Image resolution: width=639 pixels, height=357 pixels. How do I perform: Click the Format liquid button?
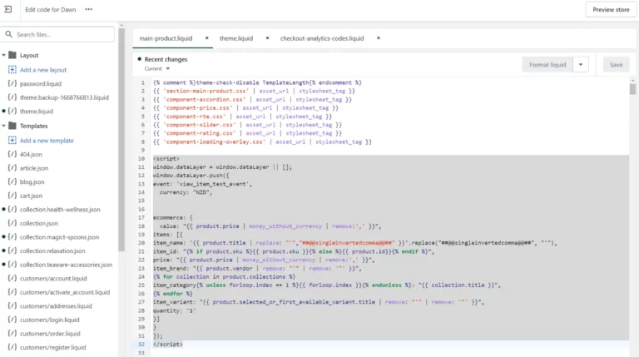[x=547, y=65]
